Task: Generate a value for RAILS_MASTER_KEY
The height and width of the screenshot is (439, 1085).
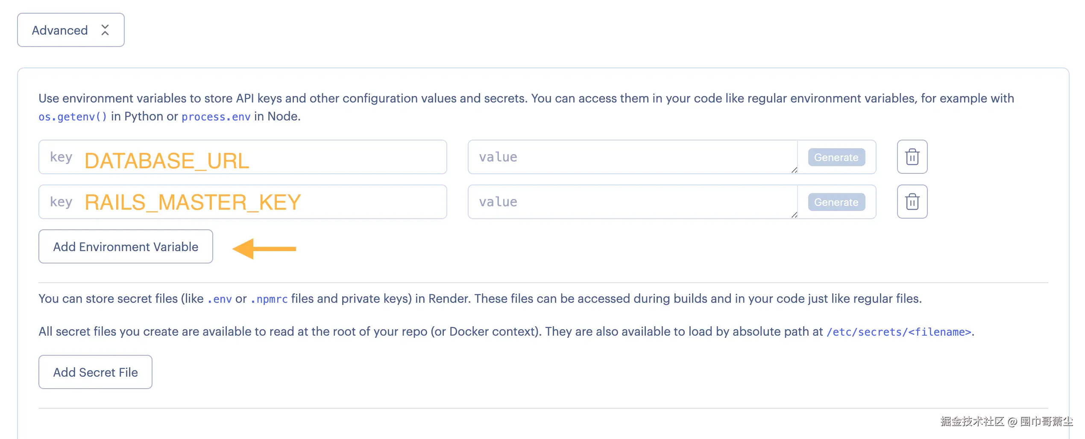Action: 836,202
